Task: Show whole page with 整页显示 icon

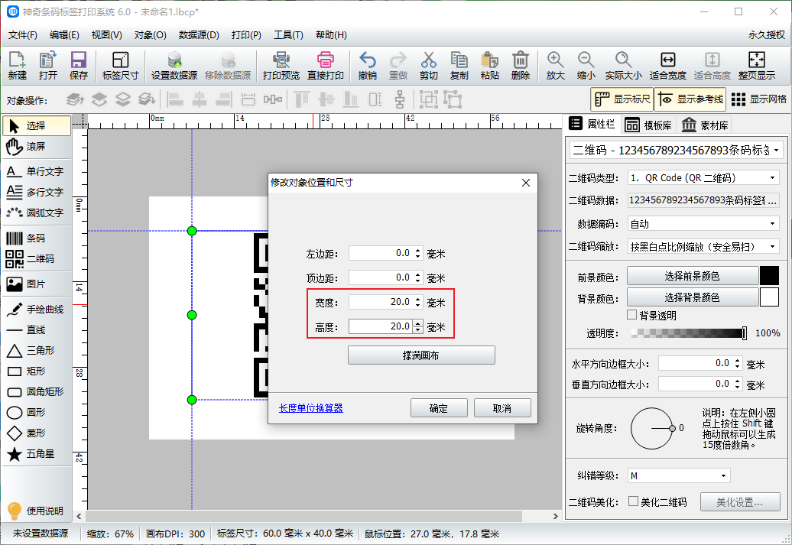Action: [757, 66]
